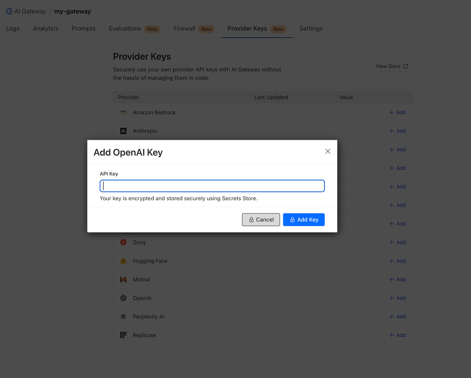Click the AI Gateway breadcrumb link
This screenshot has height=378, width=471.
[30, 11]
